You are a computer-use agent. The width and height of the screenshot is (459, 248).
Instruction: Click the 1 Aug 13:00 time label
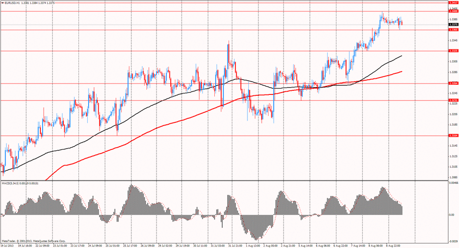[x=253, y=246]
